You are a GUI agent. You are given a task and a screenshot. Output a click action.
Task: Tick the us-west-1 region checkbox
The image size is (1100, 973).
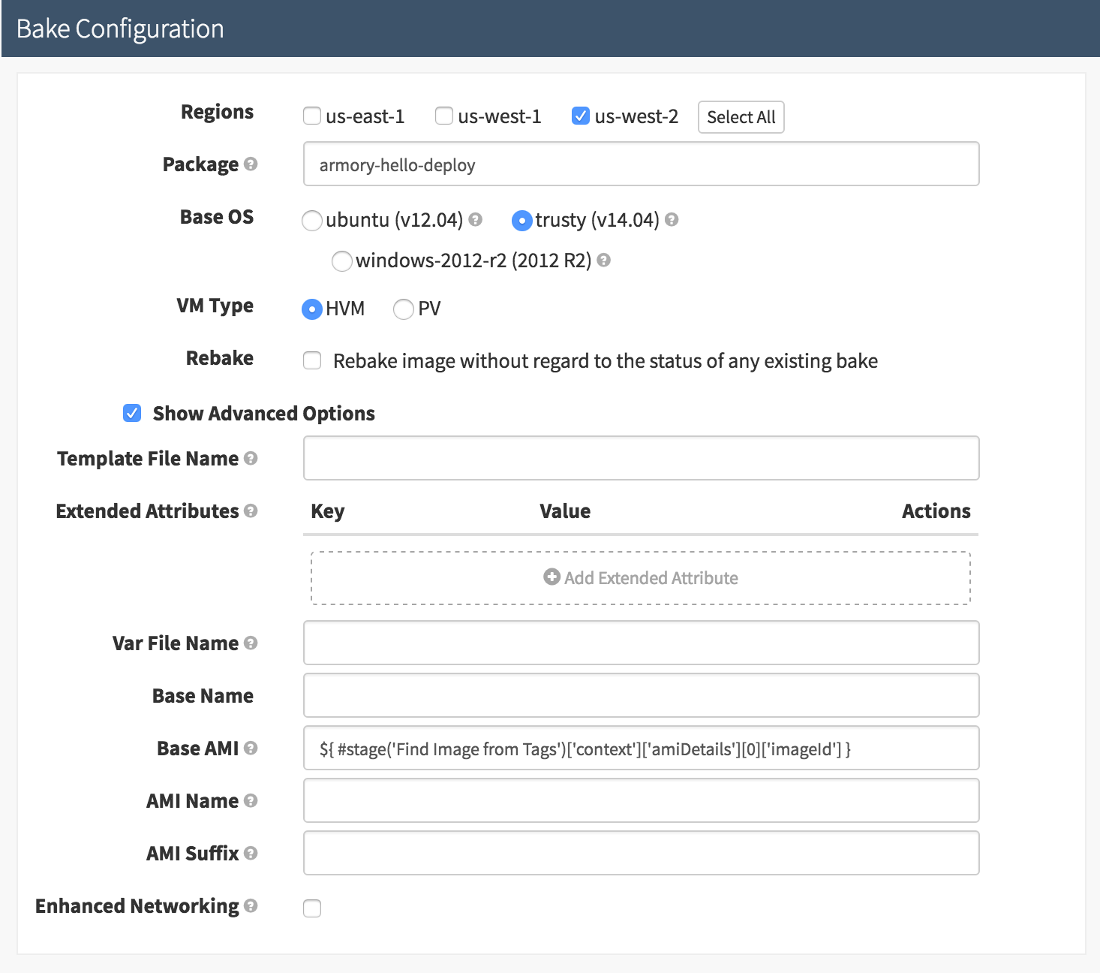(444, 116)
